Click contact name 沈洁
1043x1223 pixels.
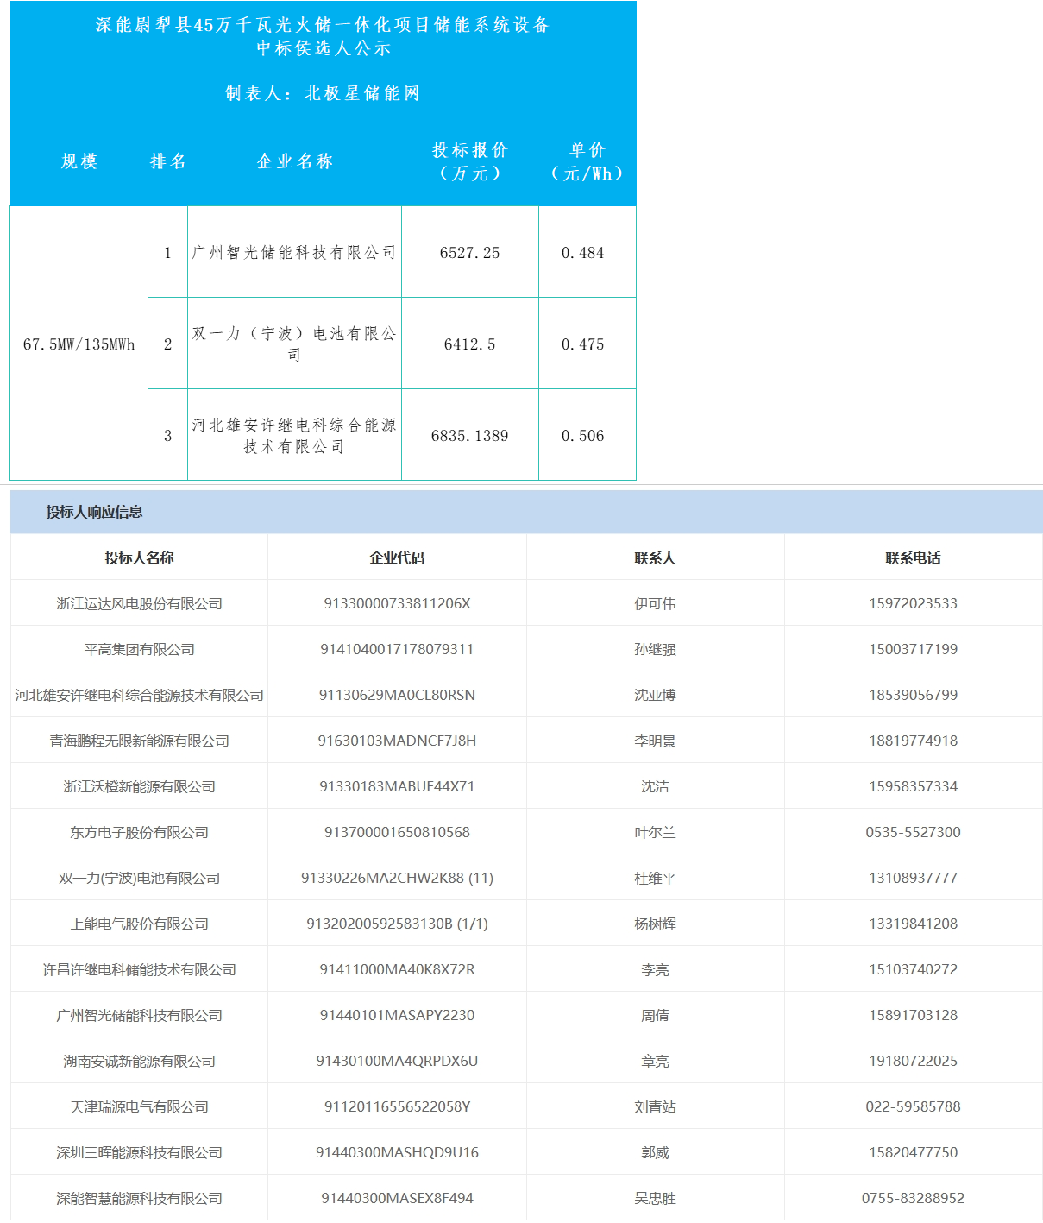click(x=655, y=786)
